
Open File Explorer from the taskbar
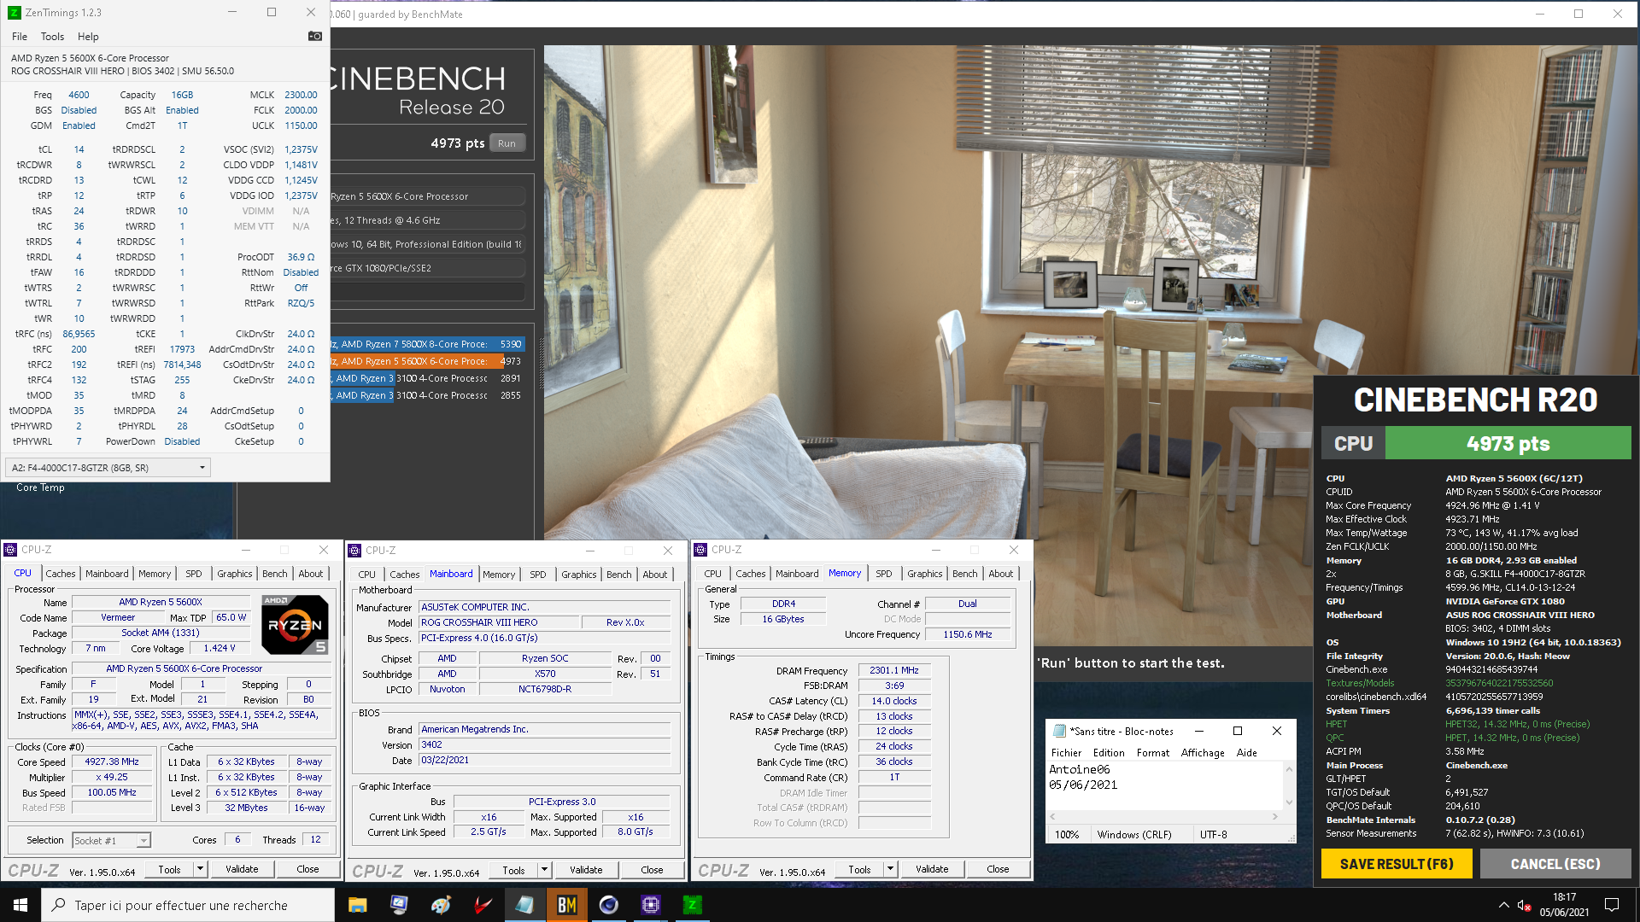(357, 905)
